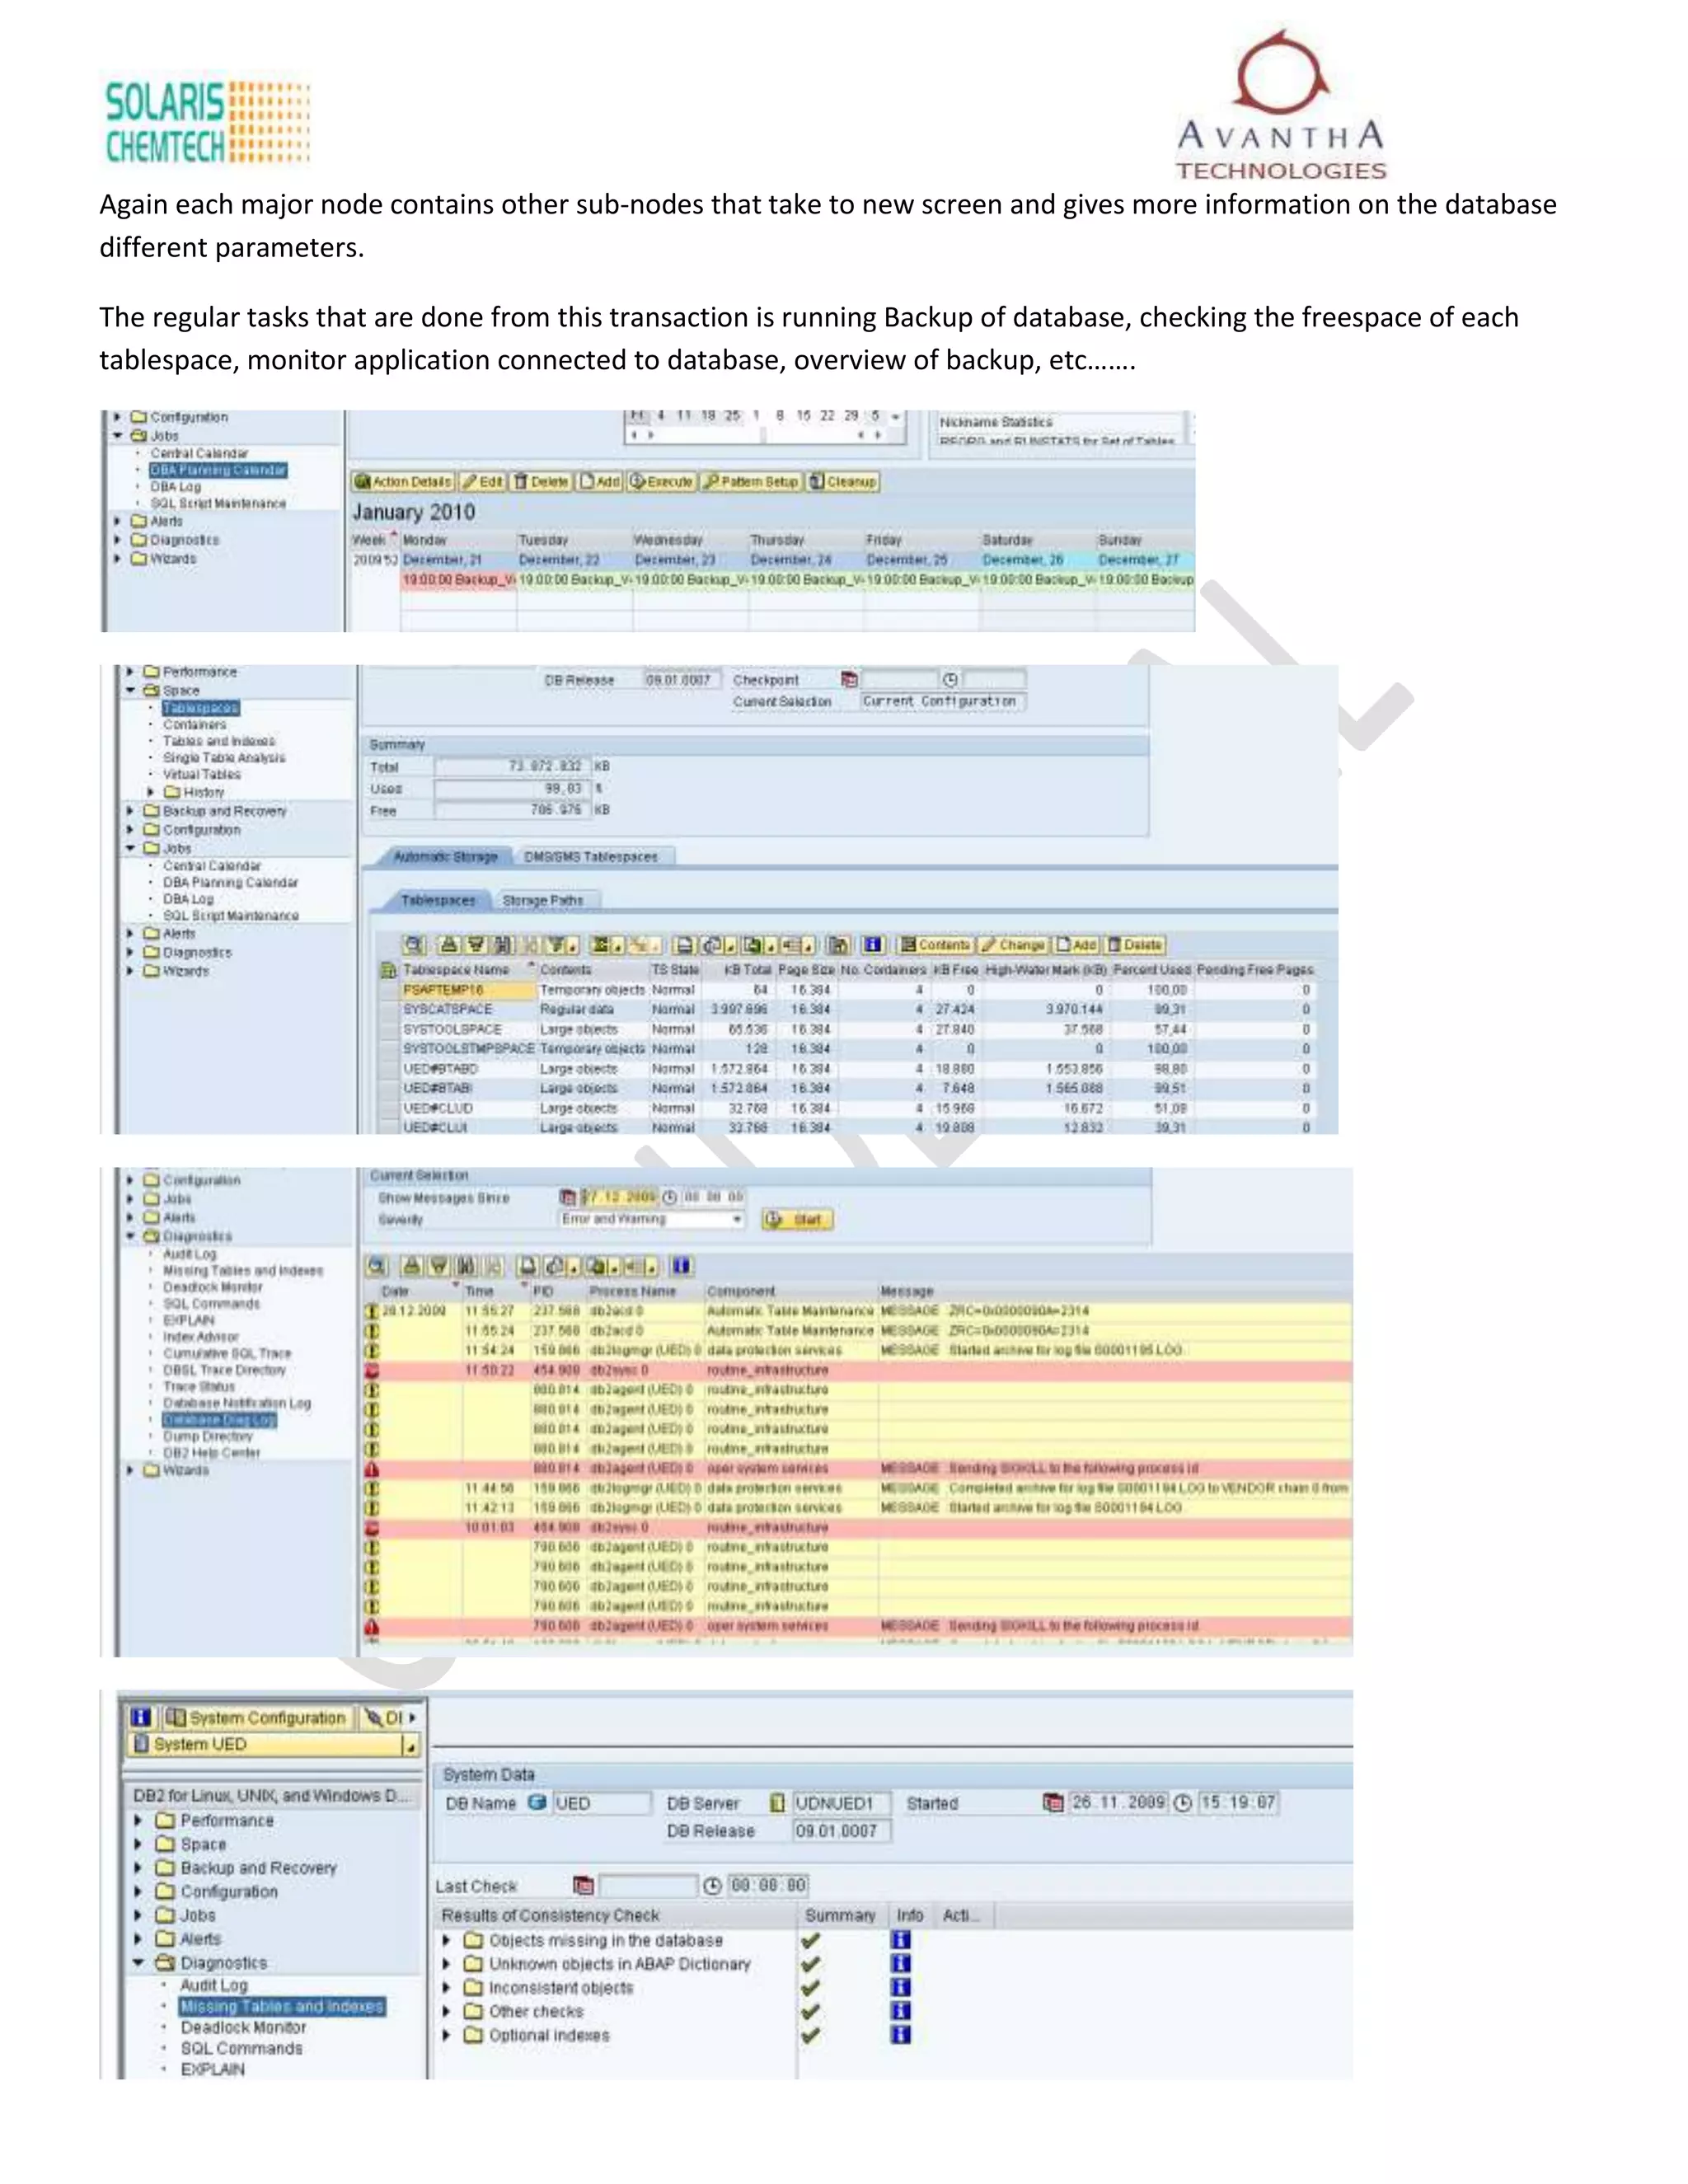Click the Layout icon in the tablespace toolbar
The width and height of the screenshot is (1688, 2184).
click(797, 945)
